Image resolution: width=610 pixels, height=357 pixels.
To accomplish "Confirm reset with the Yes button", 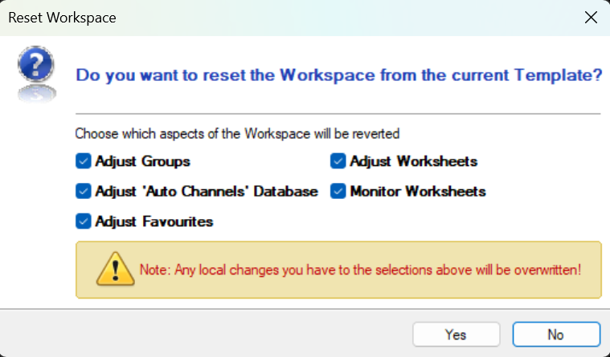I will coord(456,335).
